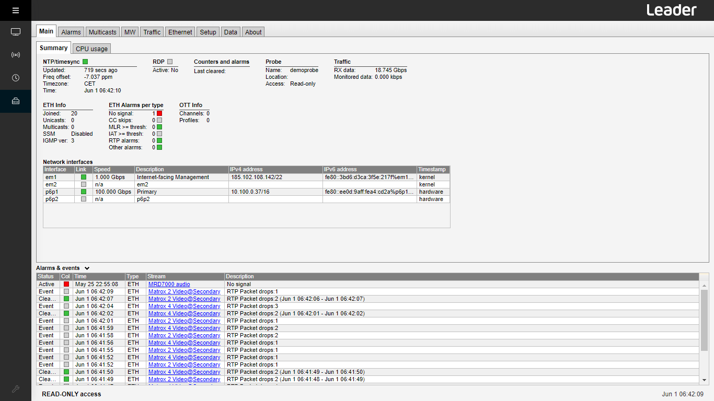Open Matrox 2 Video@Secondary link at 06:42:09
714x401 pixels.
[x=185, y=291]
